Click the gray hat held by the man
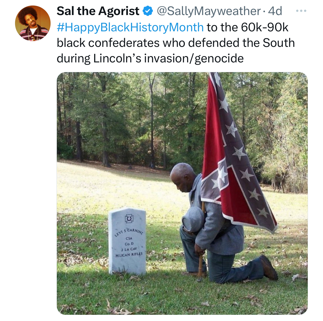The image size is (323, 321). pos(193,220)
